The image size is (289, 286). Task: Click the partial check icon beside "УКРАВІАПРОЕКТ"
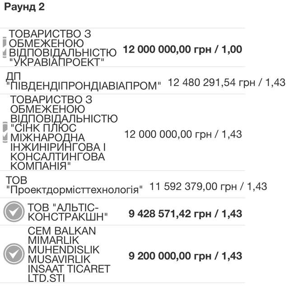pyautogui.click(x=5, y=48)
